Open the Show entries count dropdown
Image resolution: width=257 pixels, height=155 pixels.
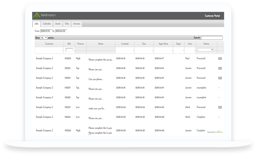[44, 38]
